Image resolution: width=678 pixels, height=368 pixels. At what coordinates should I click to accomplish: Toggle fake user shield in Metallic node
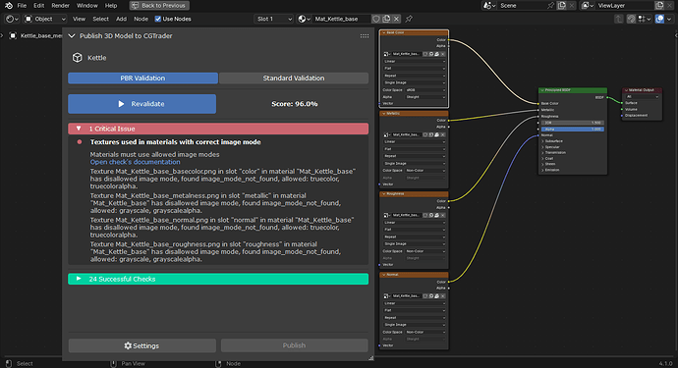425,134
